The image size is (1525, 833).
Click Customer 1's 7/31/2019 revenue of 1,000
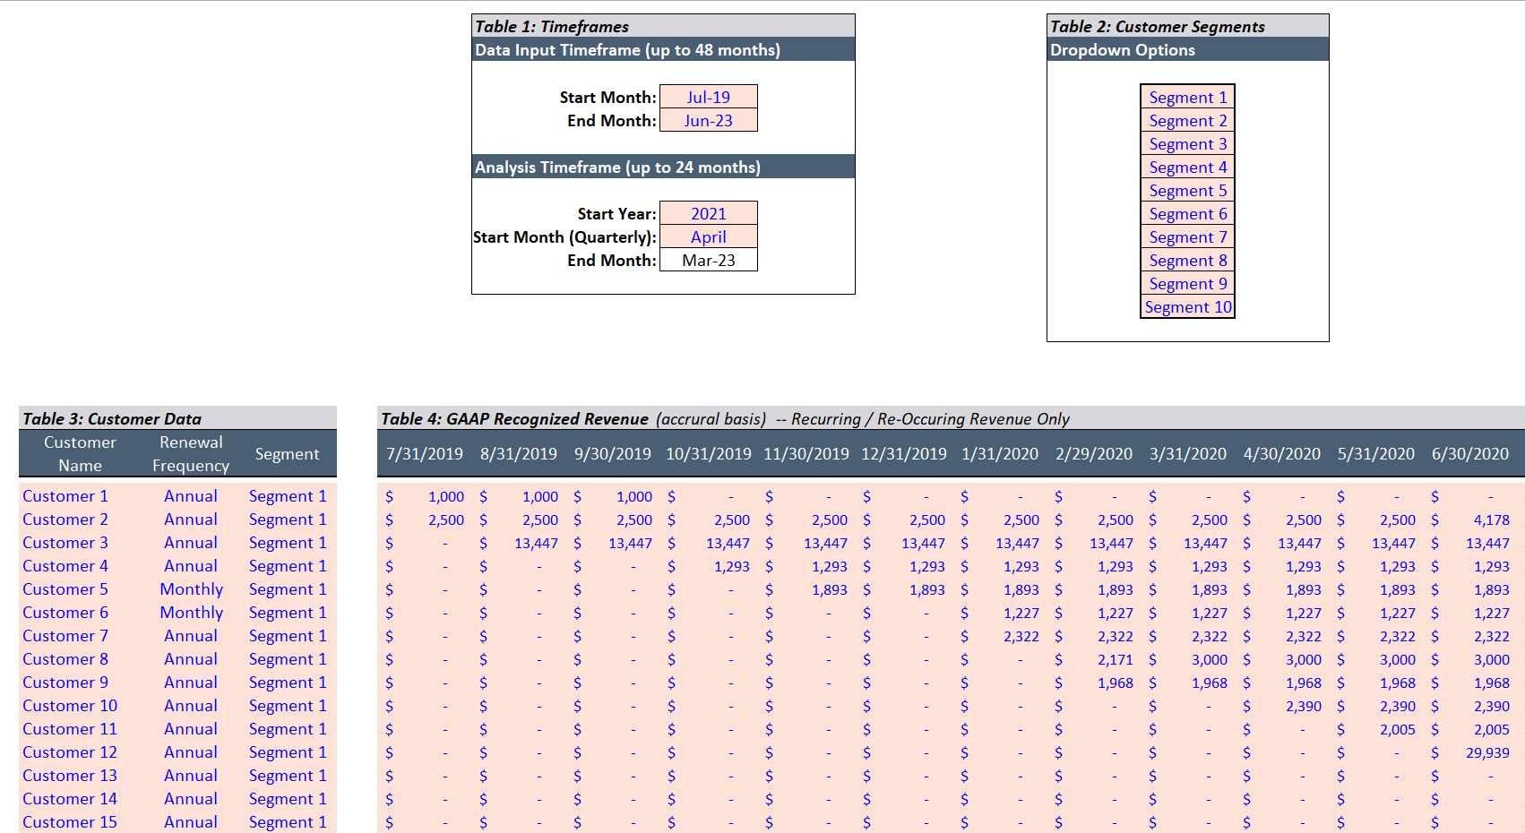[446, 496]
